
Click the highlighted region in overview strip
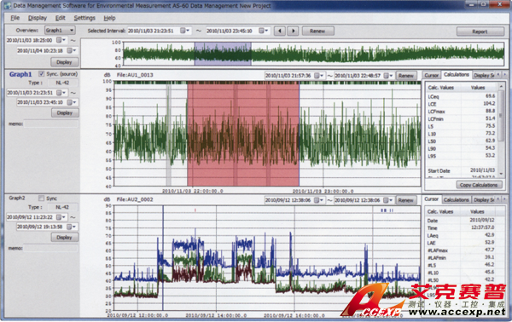(223, 54)
